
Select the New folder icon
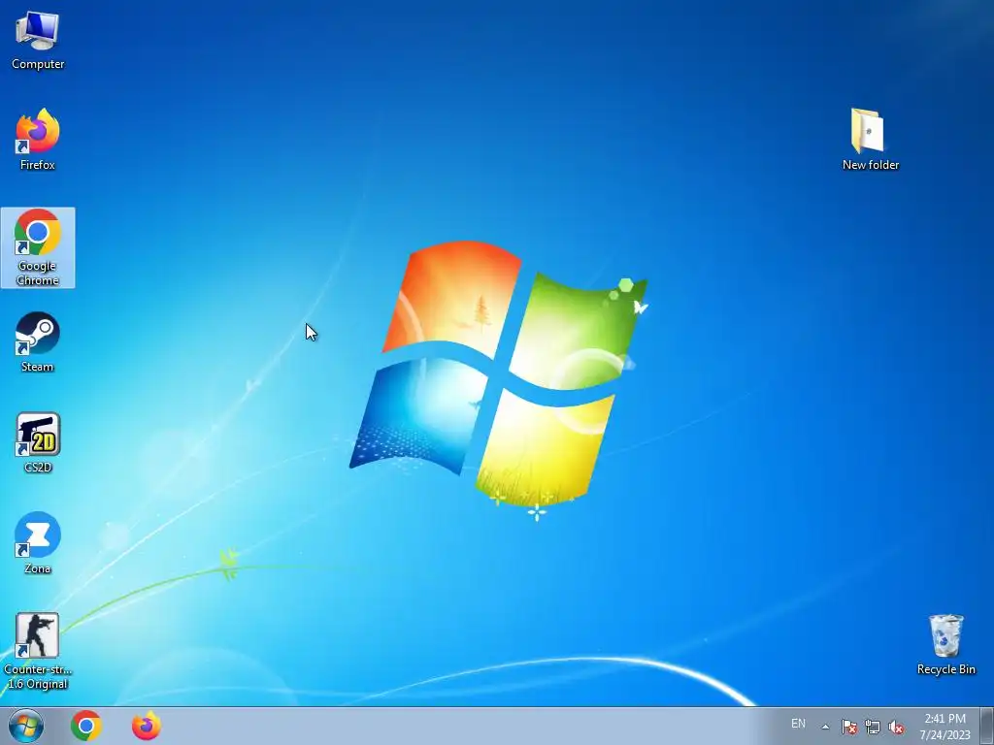[x=871, y=140]
